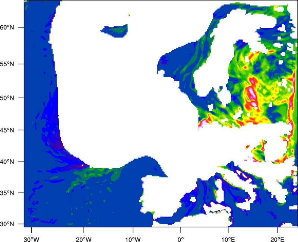Click the 55°N latitude label
The image size is (298, 242).
tap(13, 64)
